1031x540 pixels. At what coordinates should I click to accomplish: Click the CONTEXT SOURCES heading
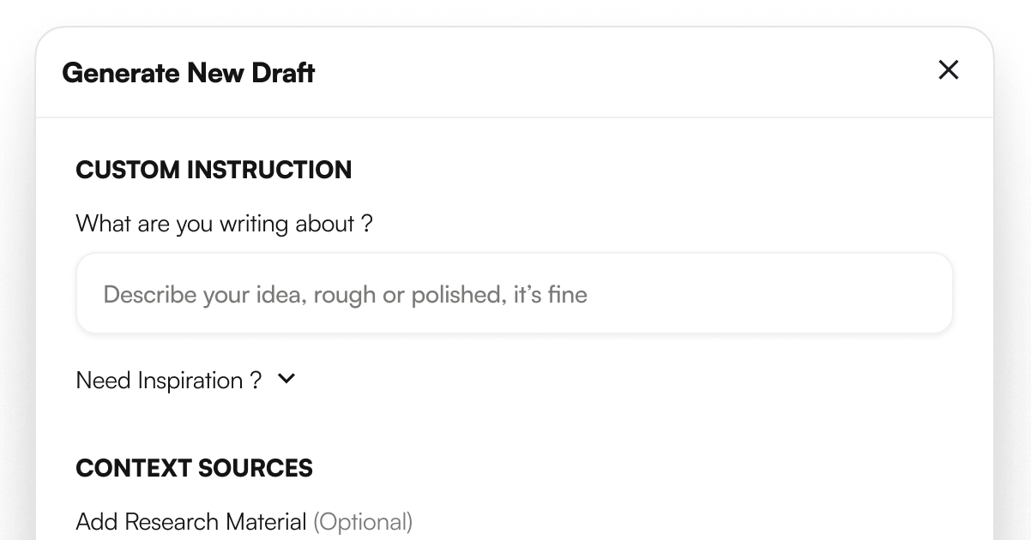[x=194, y=468]
